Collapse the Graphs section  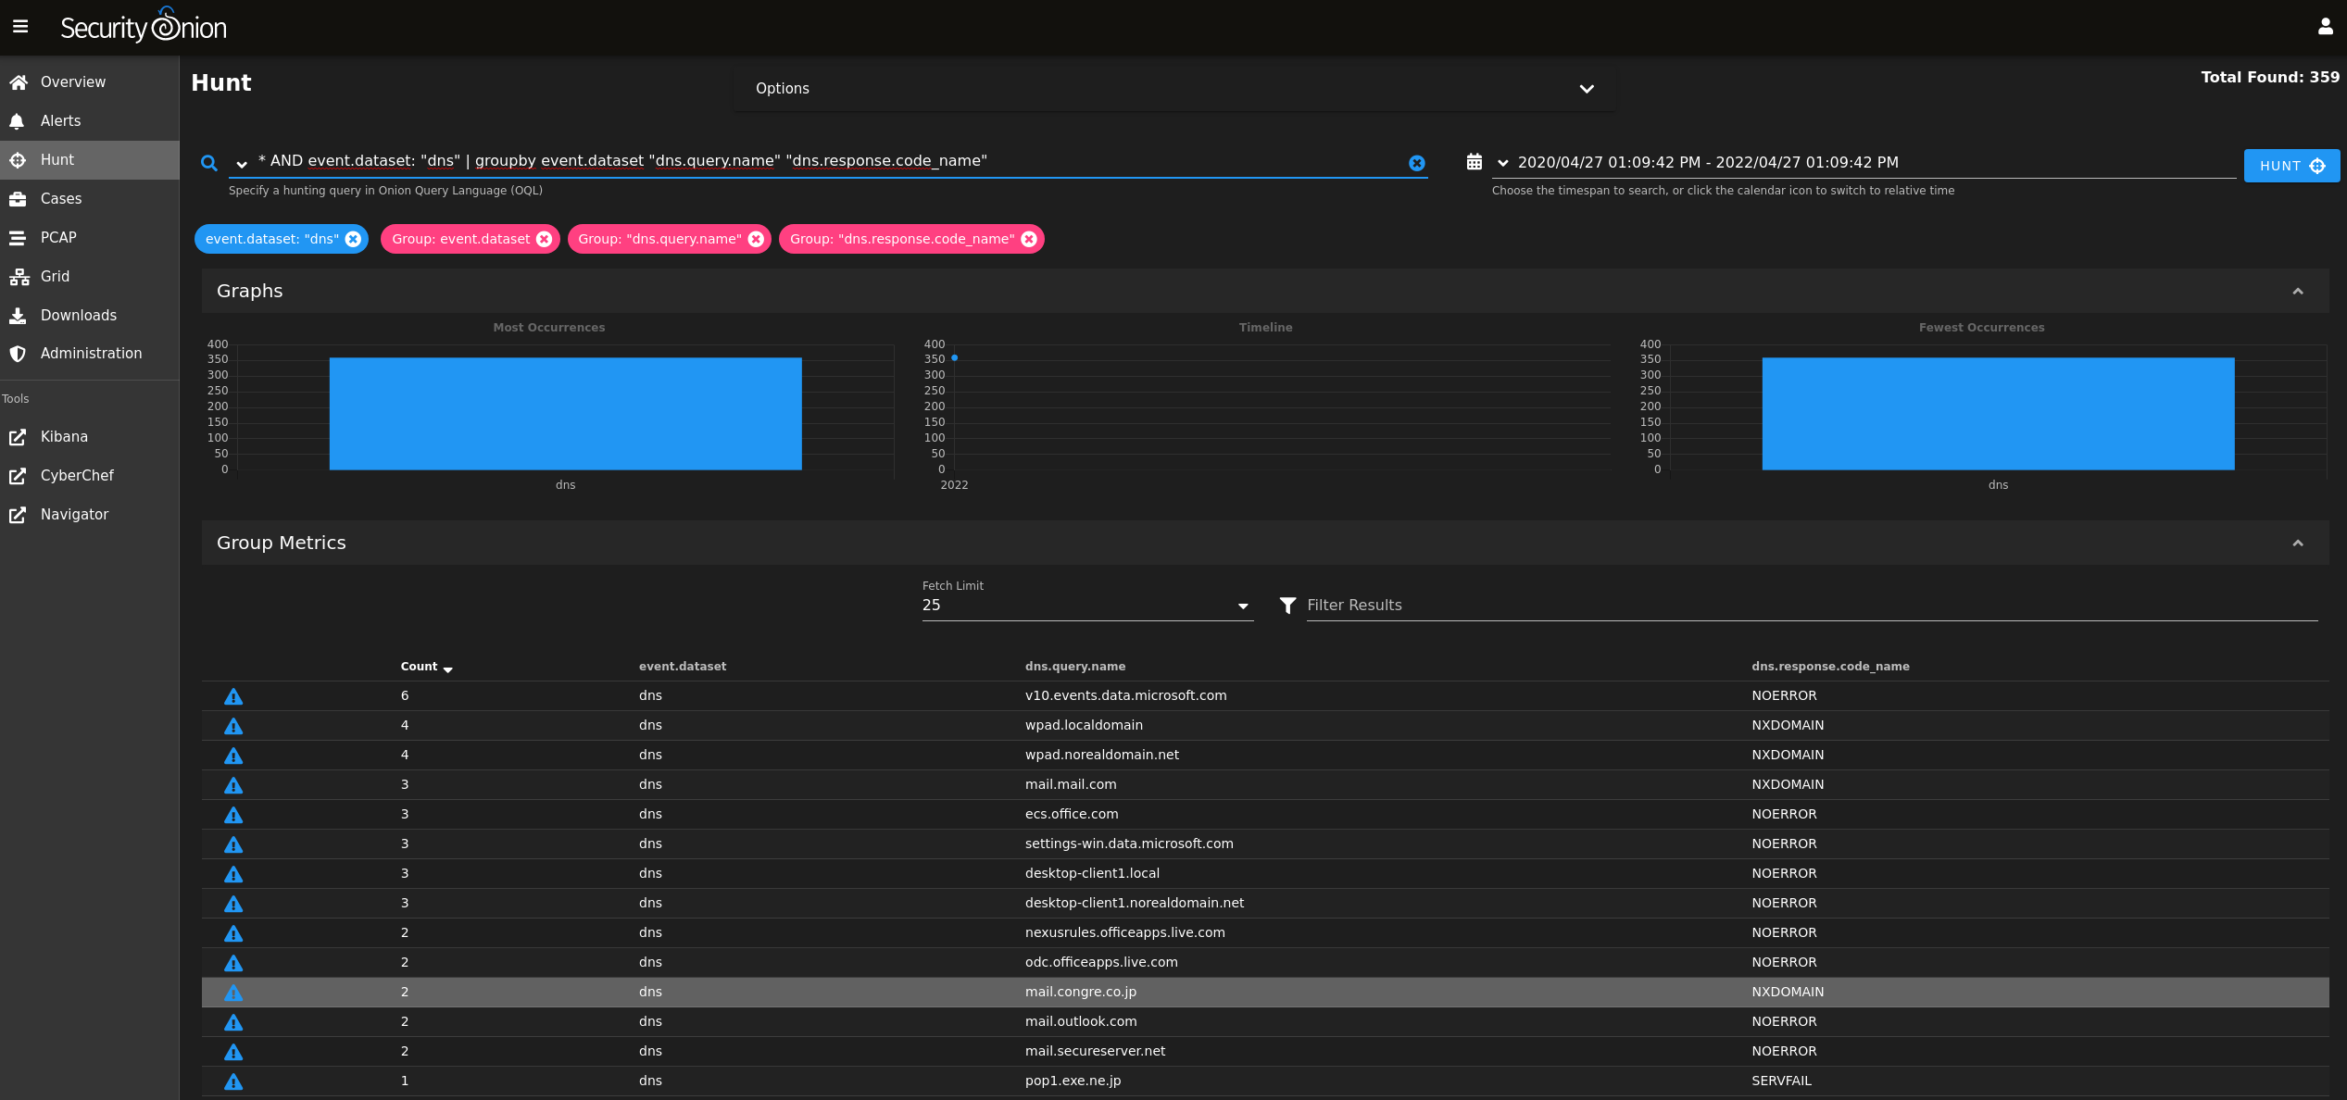2298,291
